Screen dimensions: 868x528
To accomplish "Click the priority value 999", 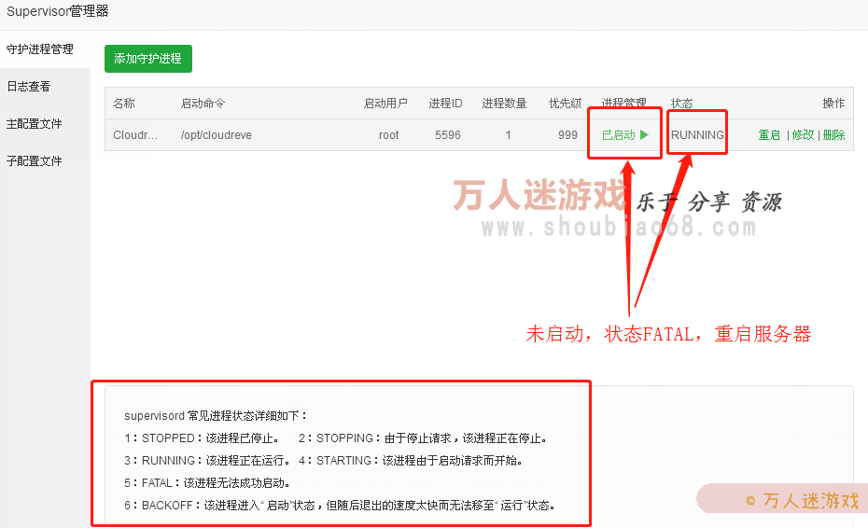I will tap(567, 135).
